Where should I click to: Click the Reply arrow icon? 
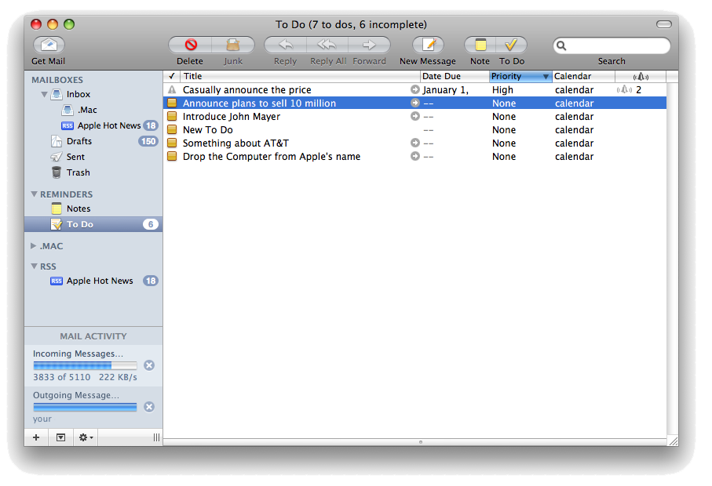tap(286, 45)
